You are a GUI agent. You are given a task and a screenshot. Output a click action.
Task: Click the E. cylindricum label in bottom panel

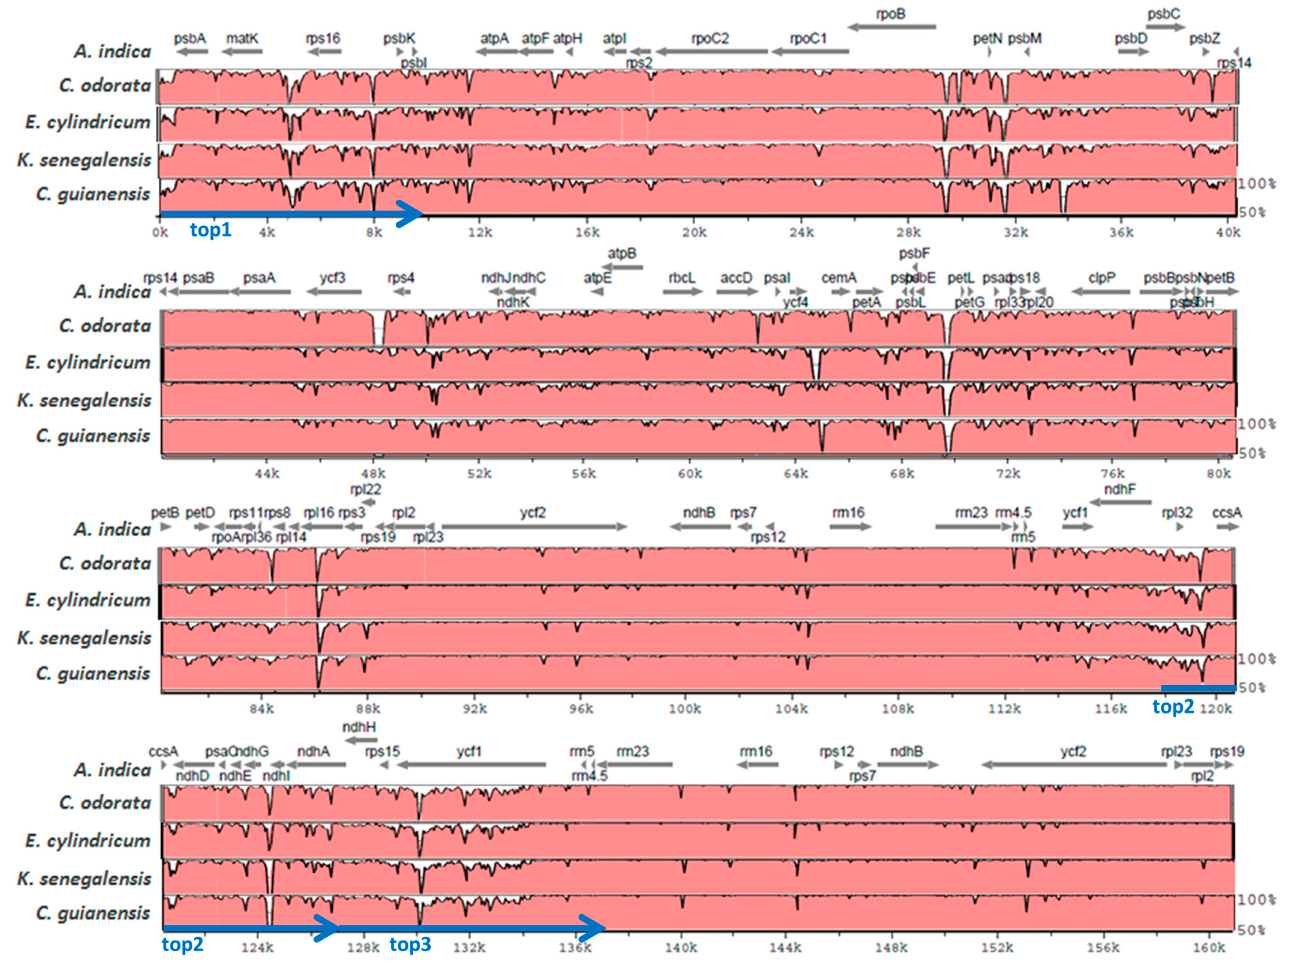pyautogui.click(x=87, y=841)
